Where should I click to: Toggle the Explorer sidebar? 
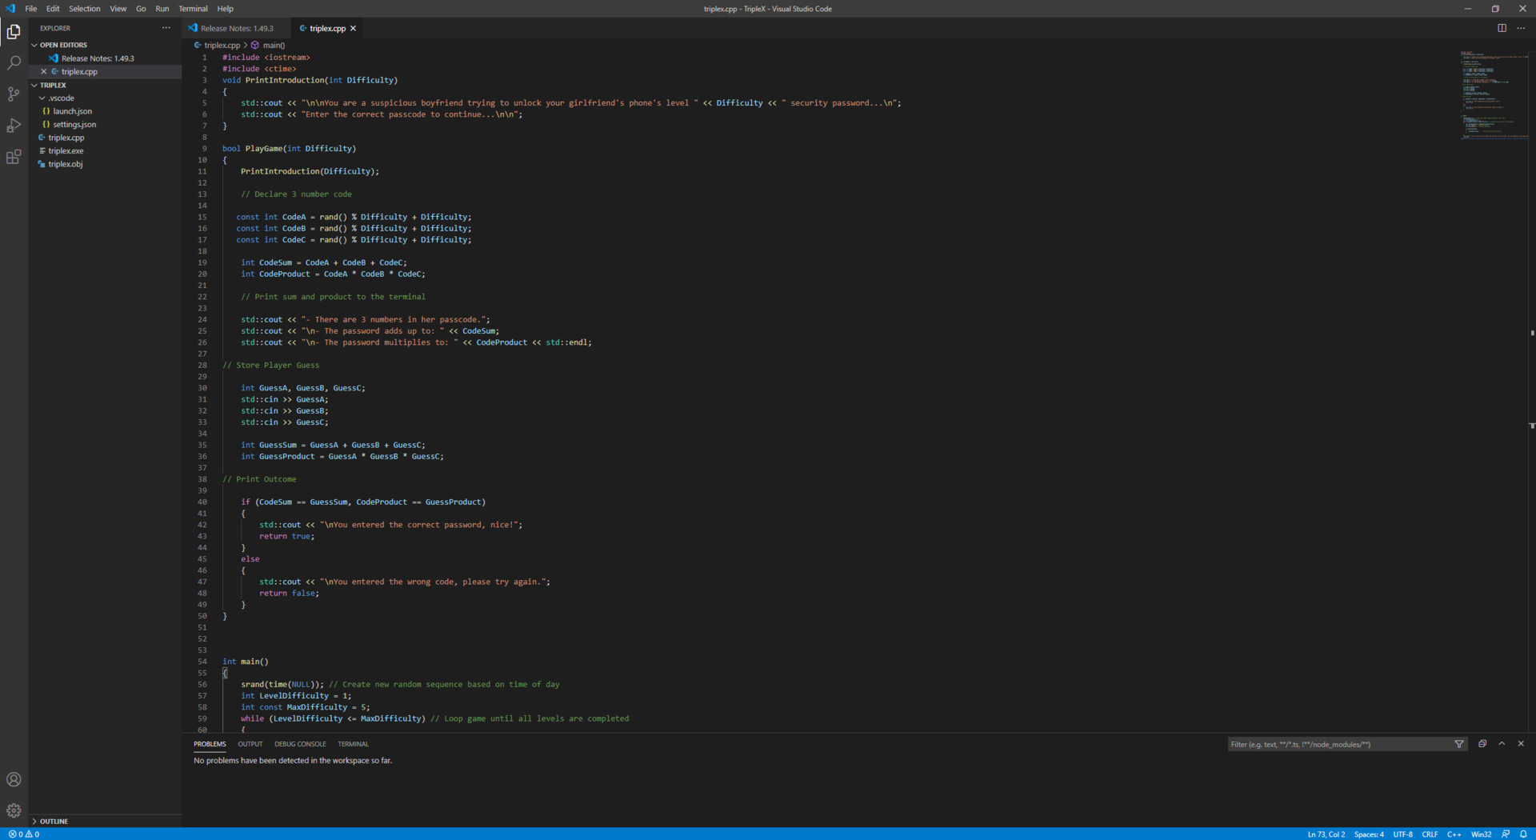(14, 32)
